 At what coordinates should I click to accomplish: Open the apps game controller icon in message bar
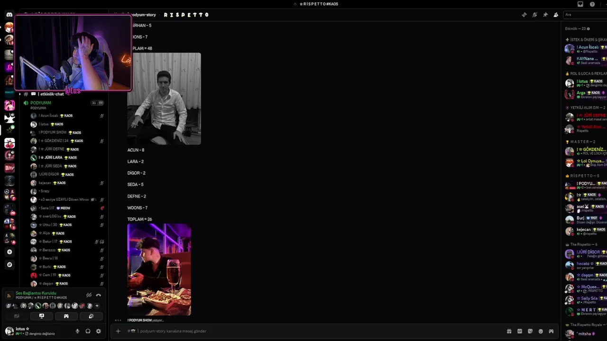551,331
